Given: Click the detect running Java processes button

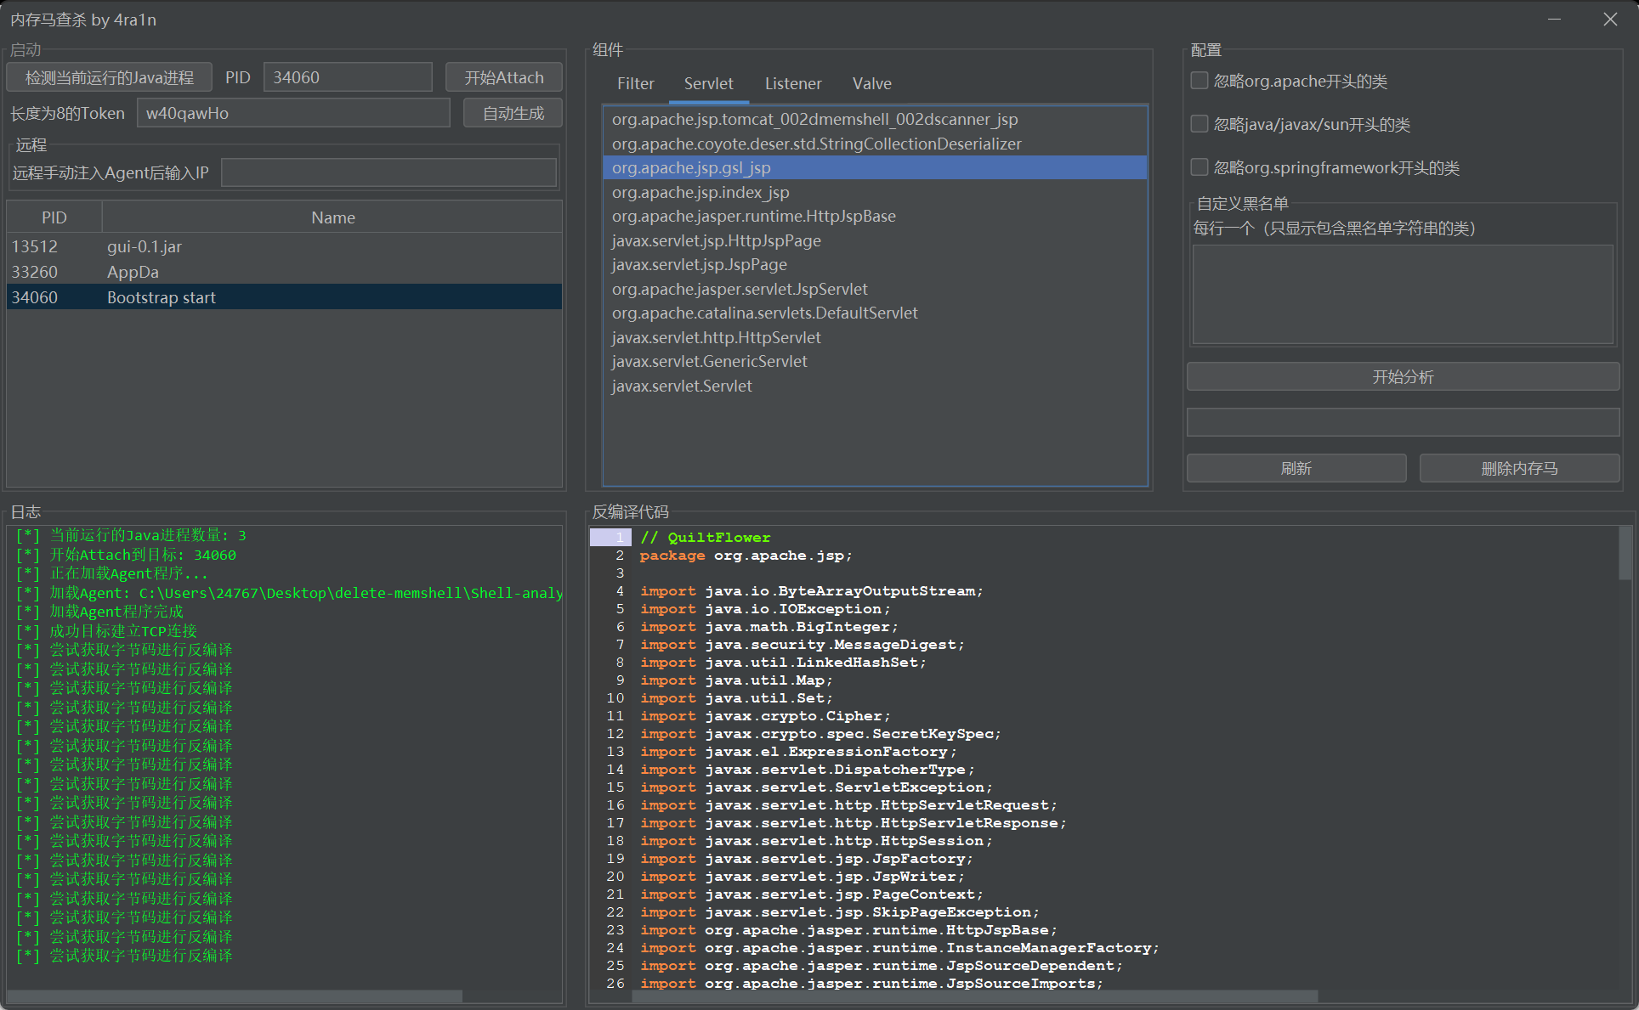Looking at the screenshot, I should (109, 77).
